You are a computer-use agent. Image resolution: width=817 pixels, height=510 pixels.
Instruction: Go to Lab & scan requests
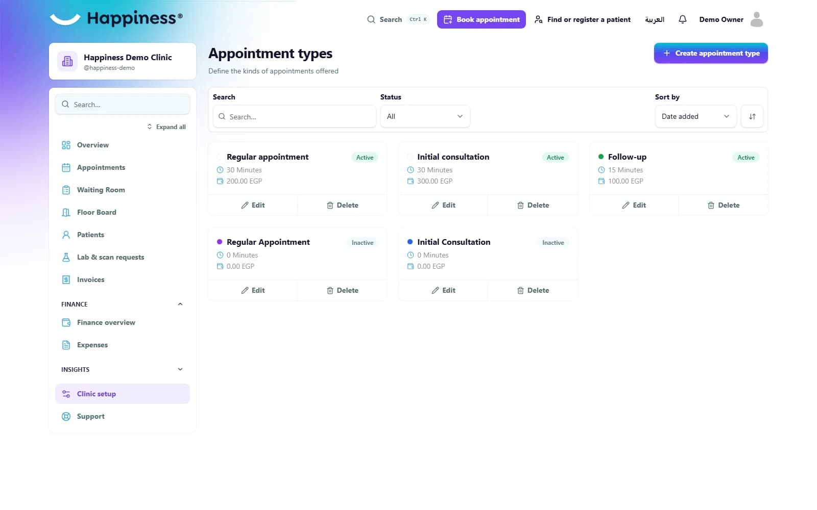(123, 257)
